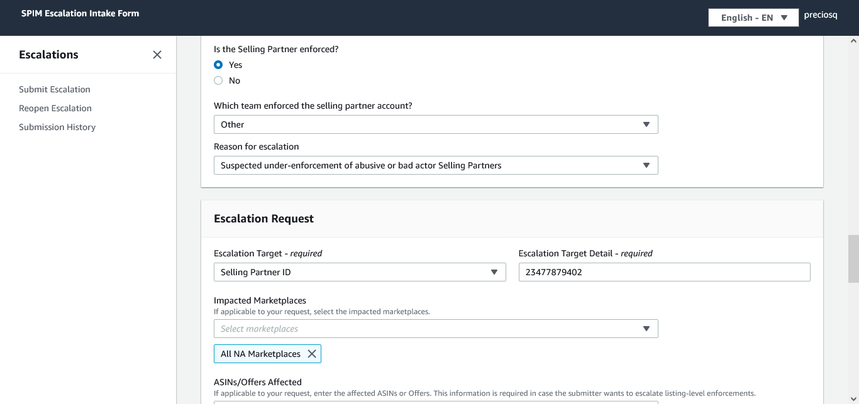Select No for Selling Partner enforced
859x404 pixels.
pos(218,80)
